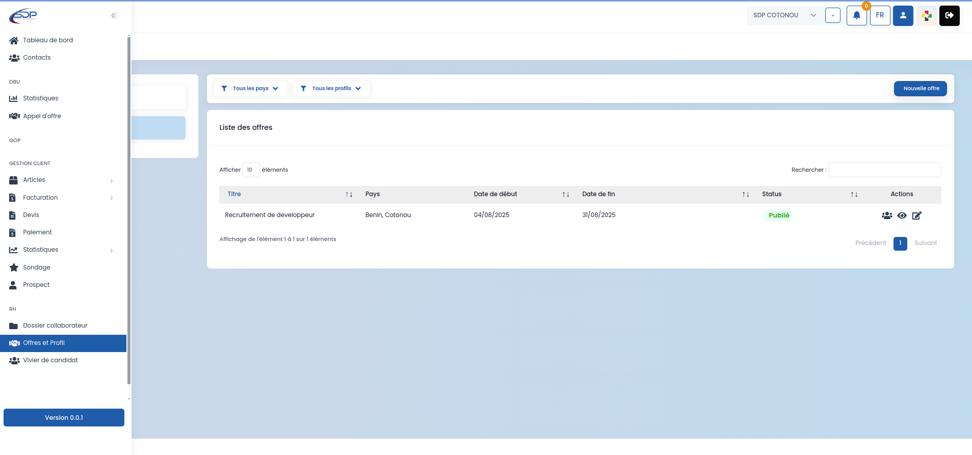The image size is (972, 455).
Task: Open the Tous les pays filter
Action: pos(250,89)
